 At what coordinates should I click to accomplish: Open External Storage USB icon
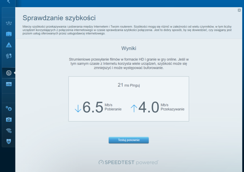pyautogui.click(x=9, y=84)
